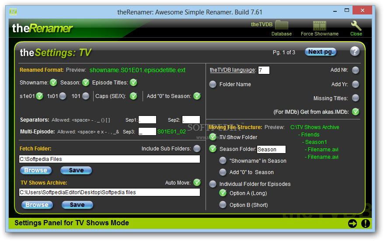Image resolution: width=384 pixels, height=241 pixels.
Task: Maximize theRenamer window
Action: (x=346, y=10)
